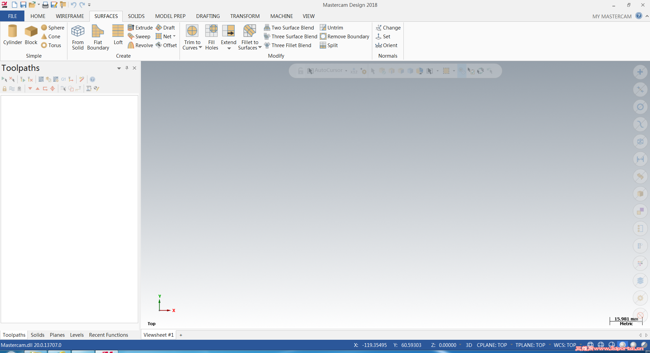Switch to the WIREFRAME ribbon tab
This screenshot has height=353, width=650.
(70, 16)
